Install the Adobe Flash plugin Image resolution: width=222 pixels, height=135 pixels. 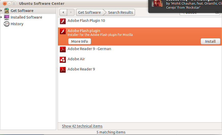(x=211, y=41)
